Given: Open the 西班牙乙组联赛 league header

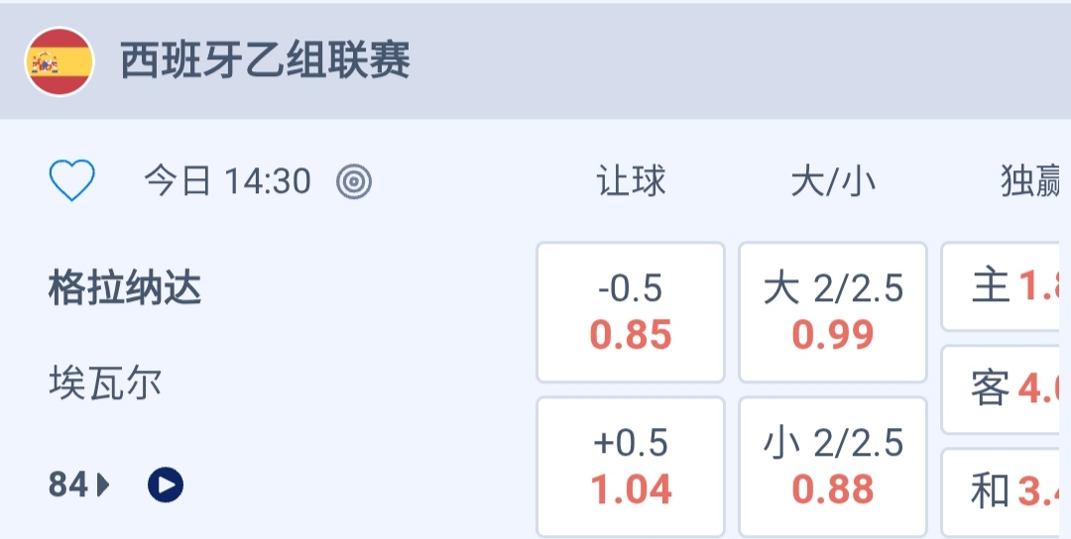Looking at the screenshot, I should tap(266, 61).
